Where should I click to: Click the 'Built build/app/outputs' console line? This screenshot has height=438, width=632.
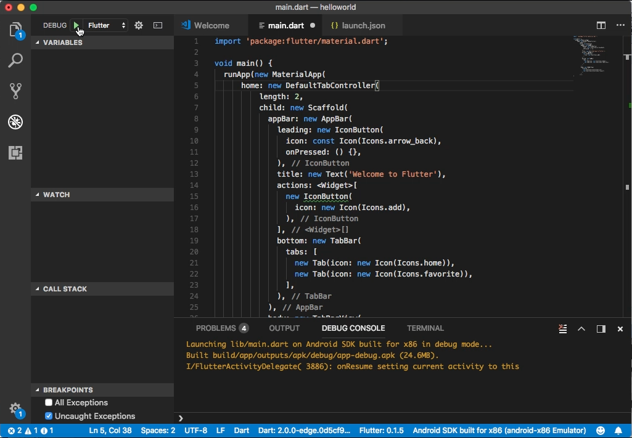pos(313,355)
